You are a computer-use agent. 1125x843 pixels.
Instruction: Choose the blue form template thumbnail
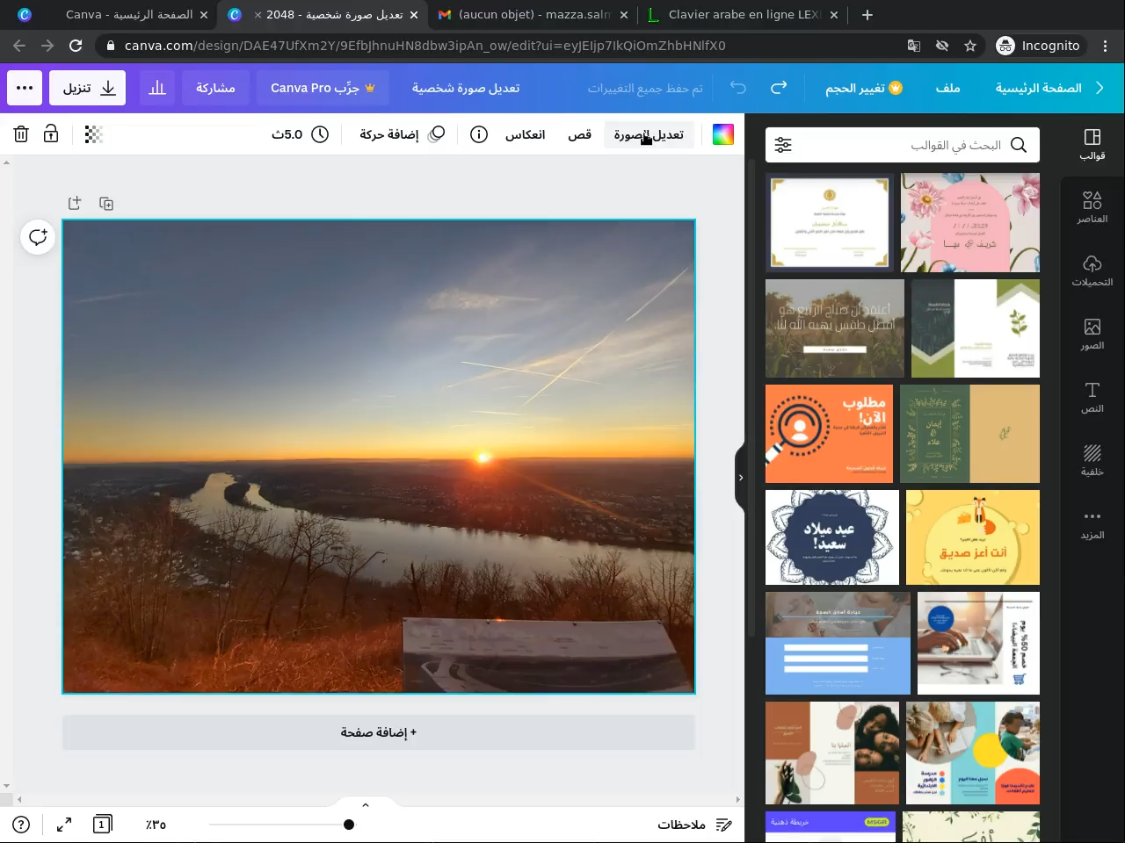coord(838,644)
